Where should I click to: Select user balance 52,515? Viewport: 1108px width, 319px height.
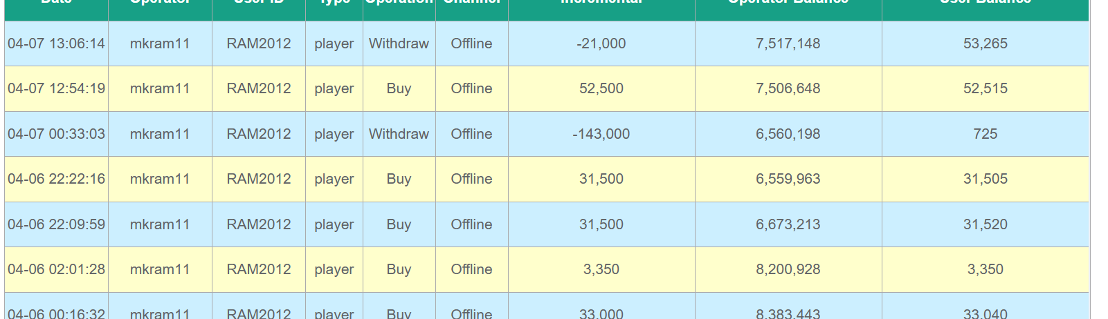tap(985, 88)
